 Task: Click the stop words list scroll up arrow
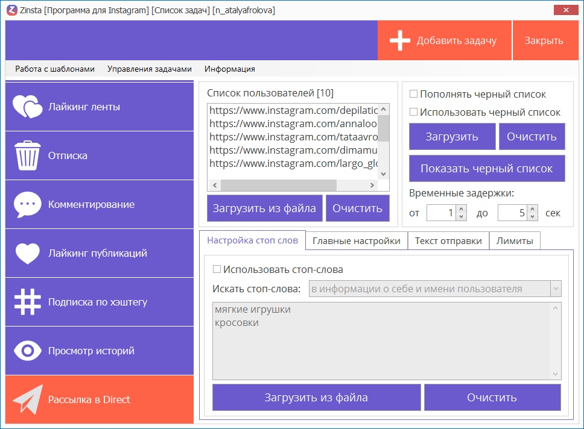click(x=555, y=308)
